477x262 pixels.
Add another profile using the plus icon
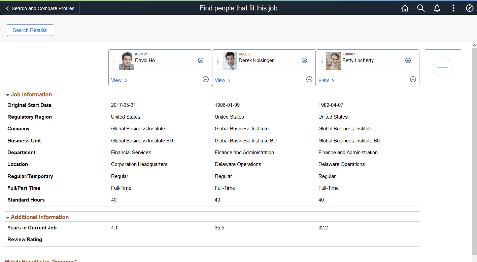(443, 67)
